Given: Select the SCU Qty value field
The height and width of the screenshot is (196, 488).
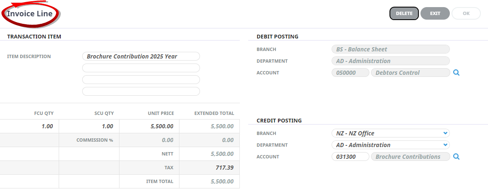Looking at the screenshot, I should [x=89, y=126].
